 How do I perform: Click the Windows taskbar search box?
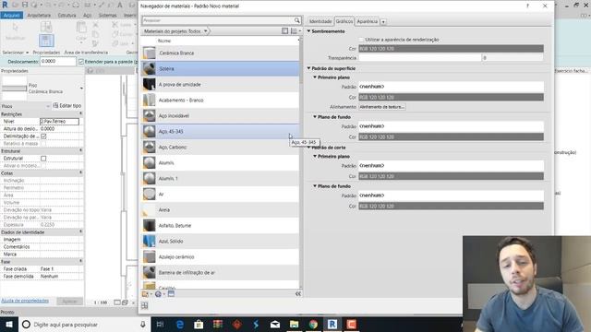84,324
